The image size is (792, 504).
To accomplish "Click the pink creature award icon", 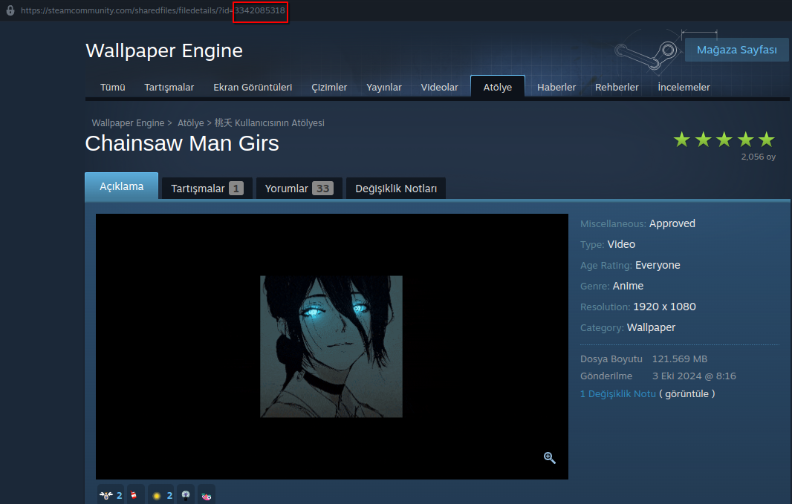I will (x=206, y=497).
